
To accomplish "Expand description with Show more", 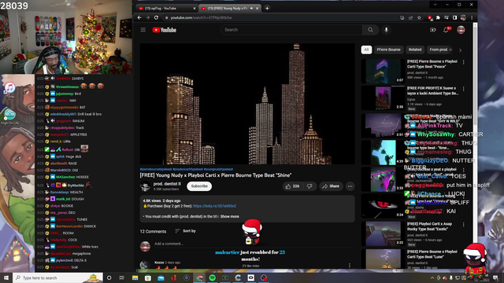I will (229, 217).
